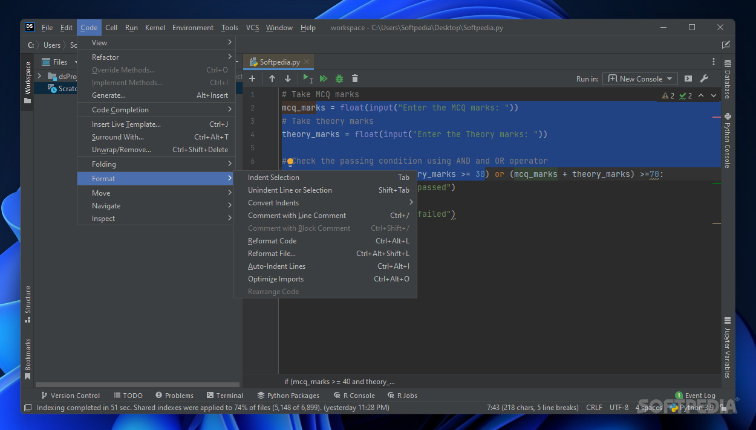Viewport: 756px width, 430px height.
Task: Click the edit icon at top right
Action: click(726, 45)
